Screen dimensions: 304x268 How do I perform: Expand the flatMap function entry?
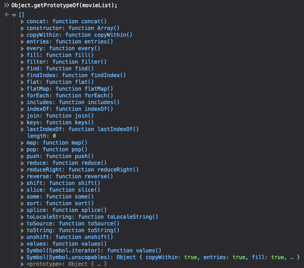[x=22, y=89]
